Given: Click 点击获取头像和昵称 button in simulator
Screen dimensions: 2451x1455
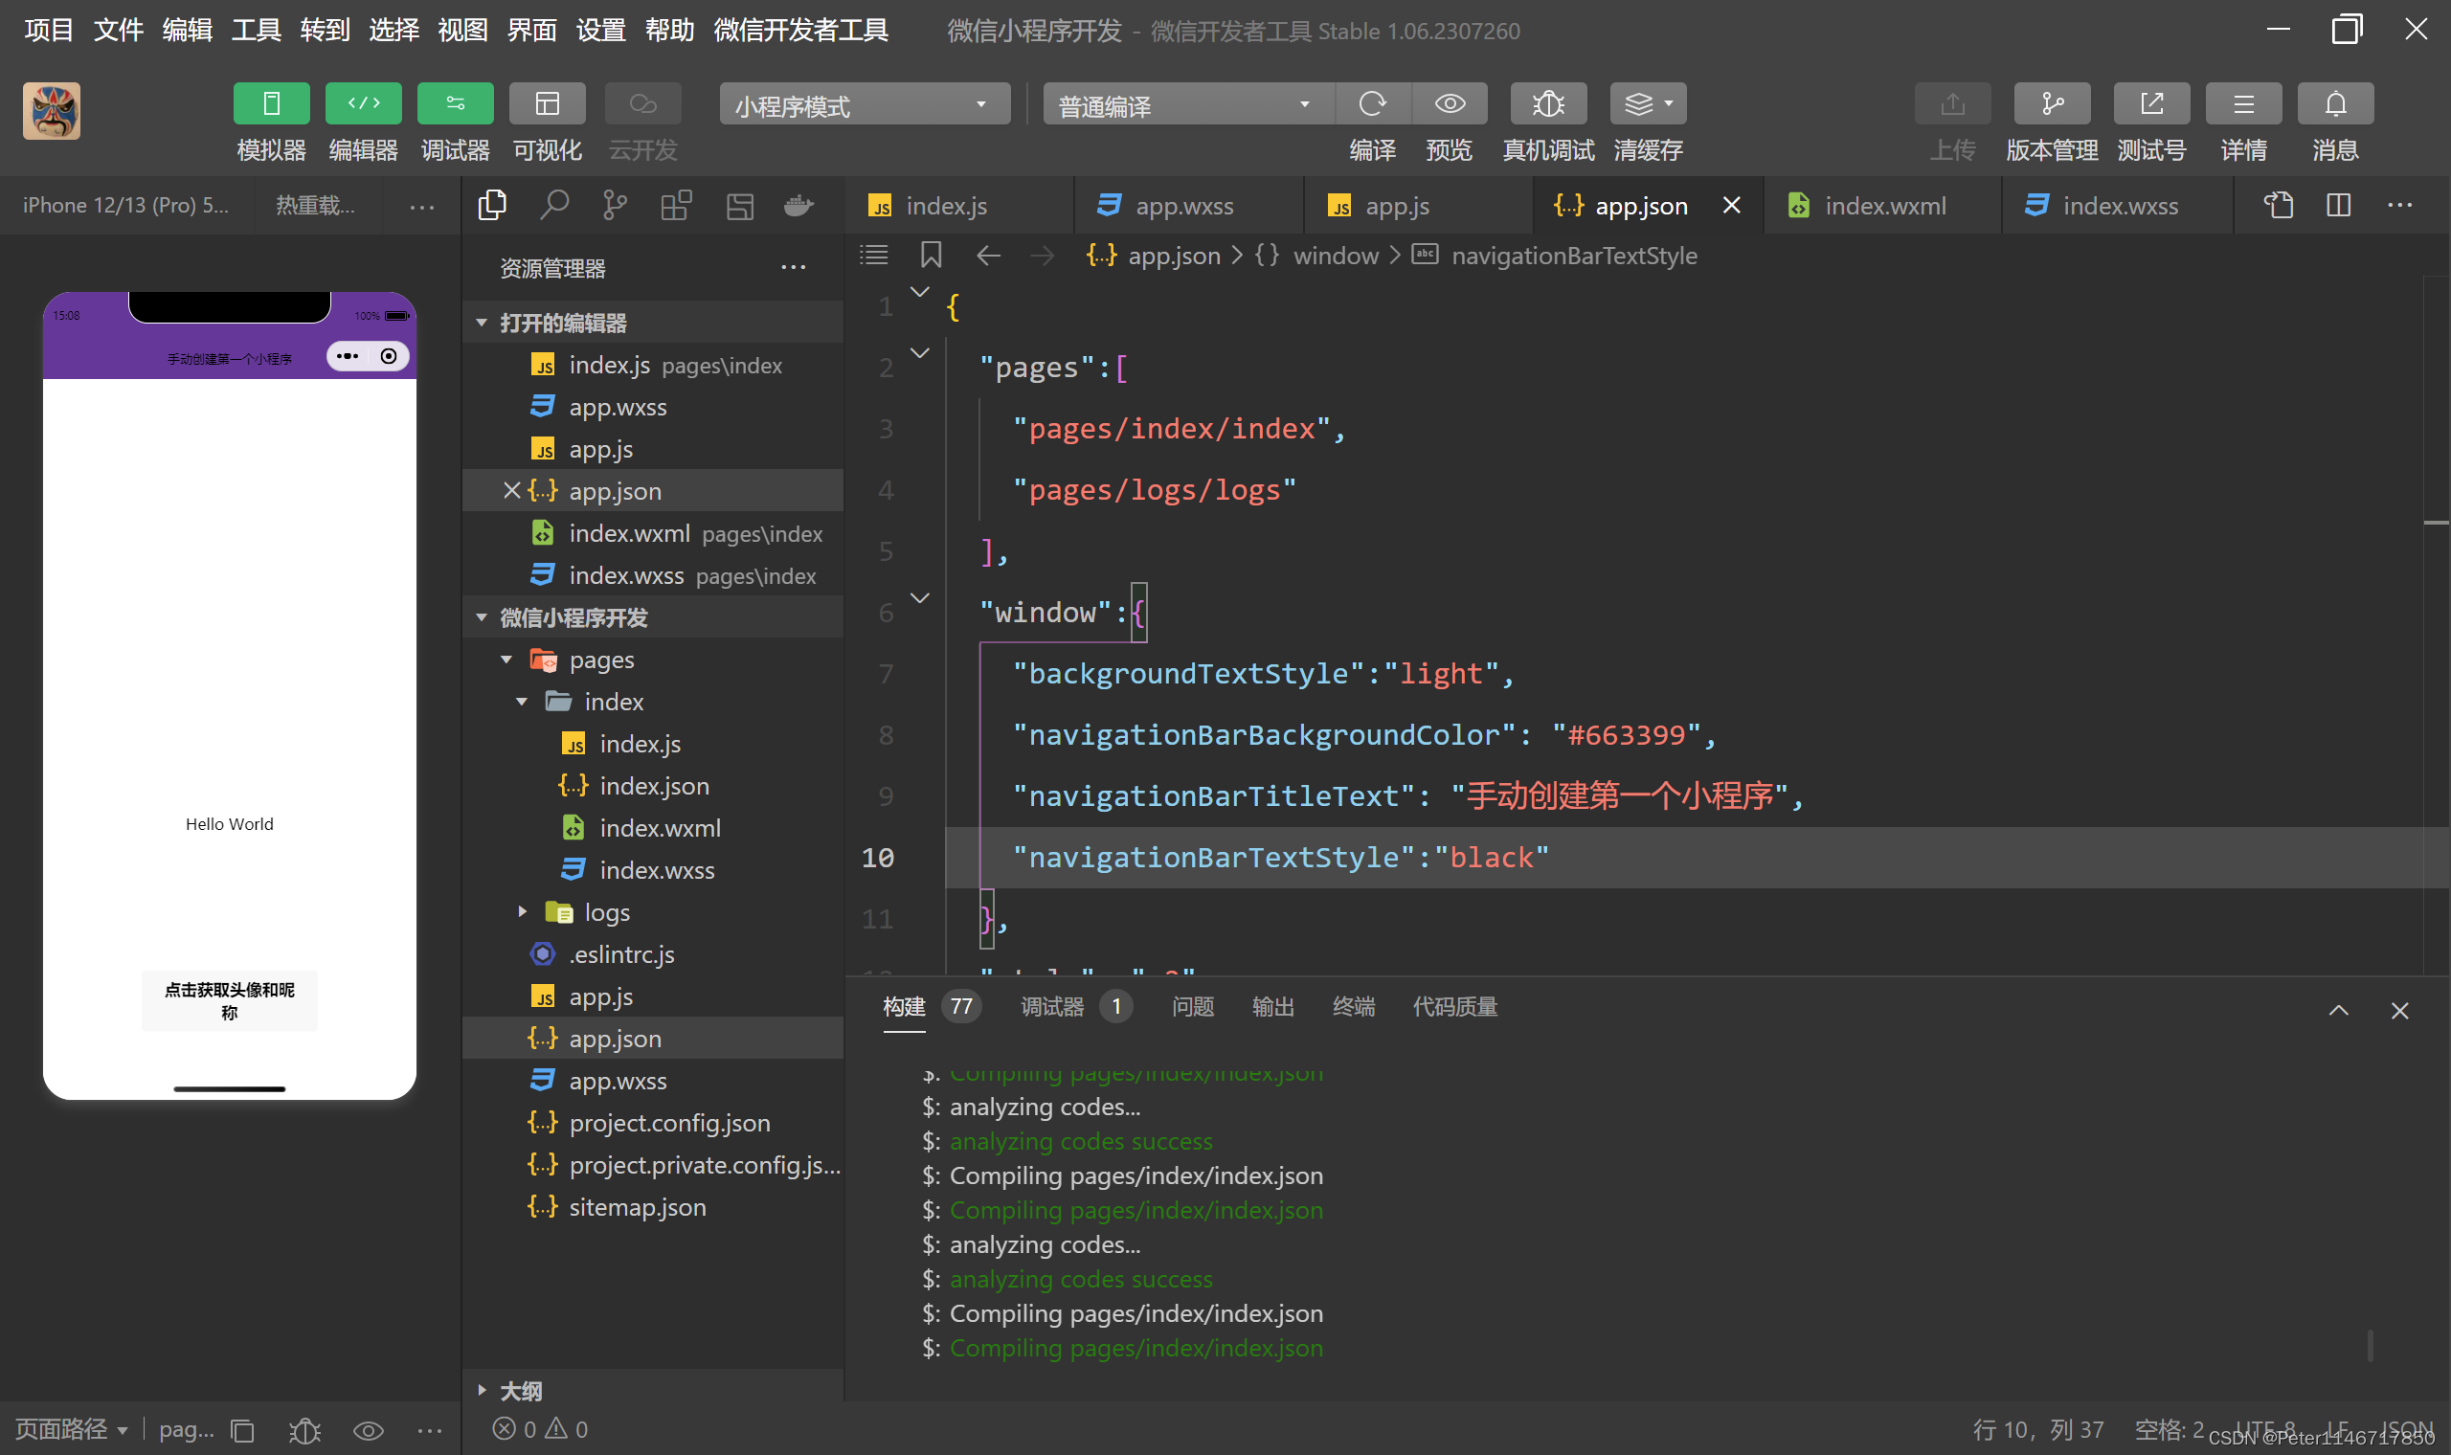Looking at the screenshot, I should click(x=230, y=1000).
